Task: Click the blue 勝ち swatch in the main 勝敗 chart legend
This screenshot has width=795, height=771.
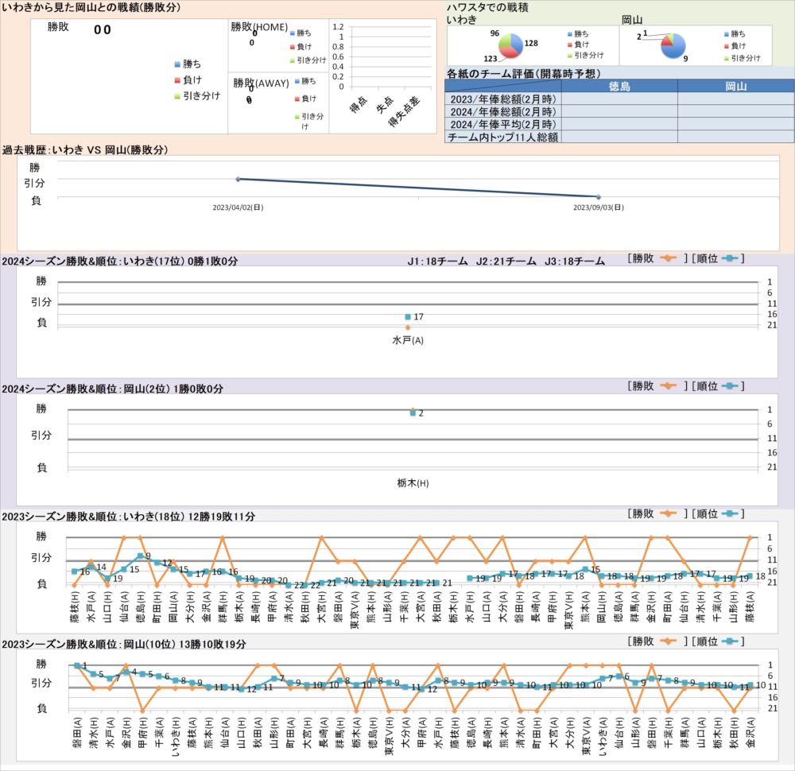Action: (x=177, y=64)
